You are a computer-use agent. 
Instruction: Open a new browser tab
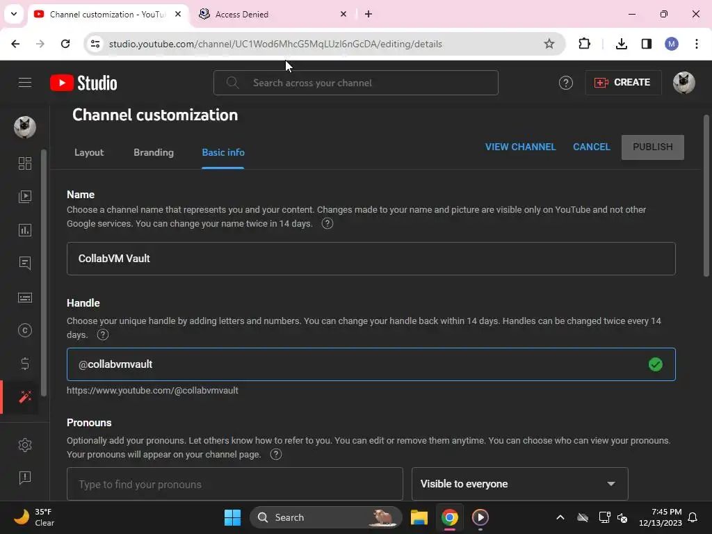point(369,14)
